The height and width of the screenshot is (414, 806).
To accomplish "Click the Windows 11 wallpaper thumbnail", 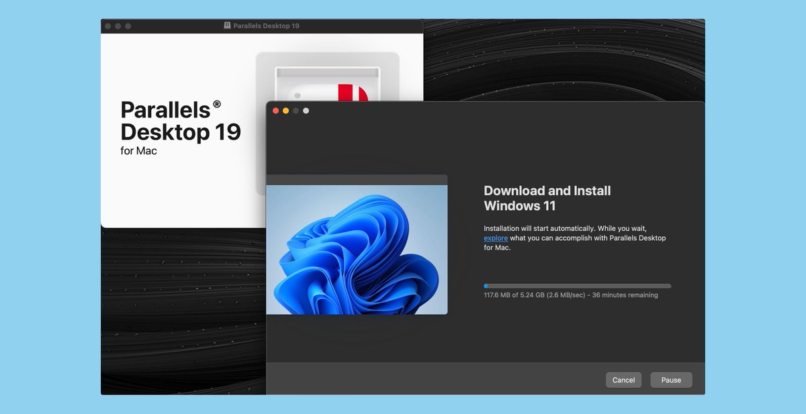I will point(357,250).
